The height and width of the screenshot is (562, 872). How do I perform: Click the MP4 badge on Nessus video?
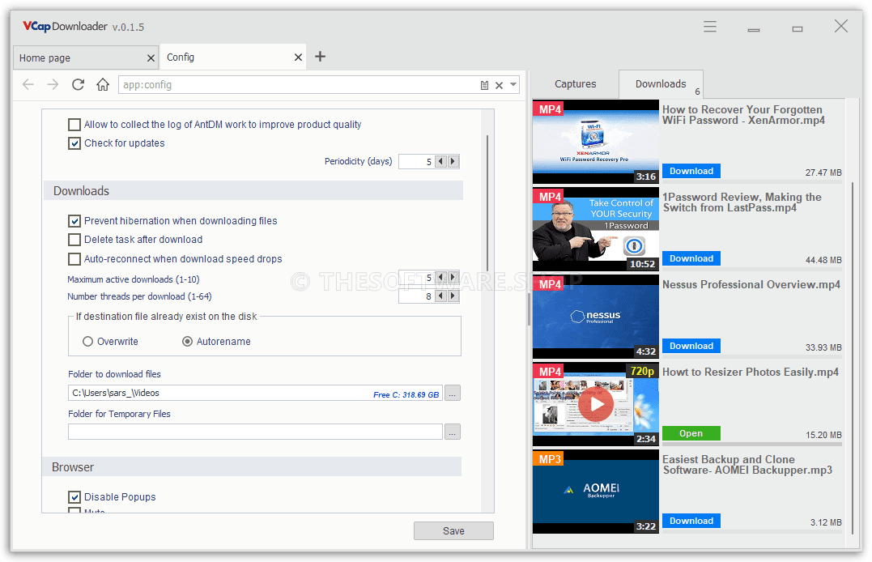point(550,284)
